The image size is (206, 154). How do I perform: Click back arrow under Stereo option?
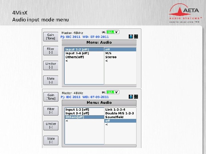tap(106, 61)
